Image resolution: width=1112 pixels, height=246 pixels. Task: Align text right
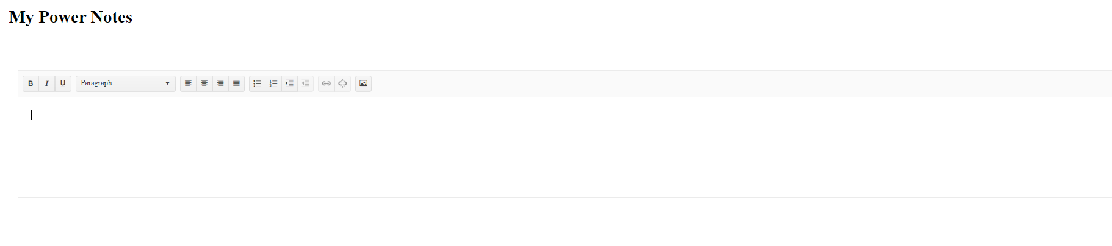tap(220, 83)
